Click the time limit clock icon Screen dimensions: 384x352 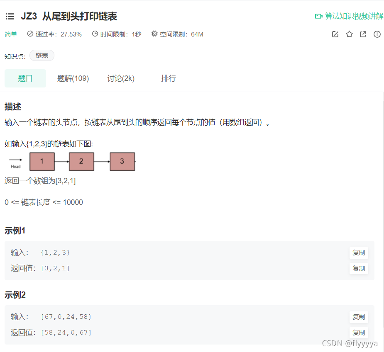click(x=95, y=34)
